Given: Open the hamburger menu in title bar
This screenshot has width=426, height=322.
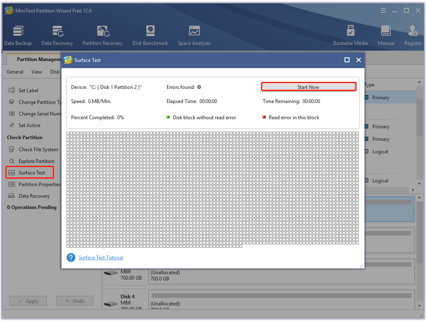Looking at the screenshot, I should (383, 10).
